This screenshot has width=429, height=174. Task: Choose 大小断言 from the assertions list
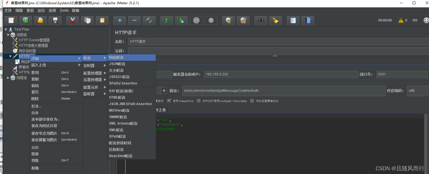click(132, 70)
